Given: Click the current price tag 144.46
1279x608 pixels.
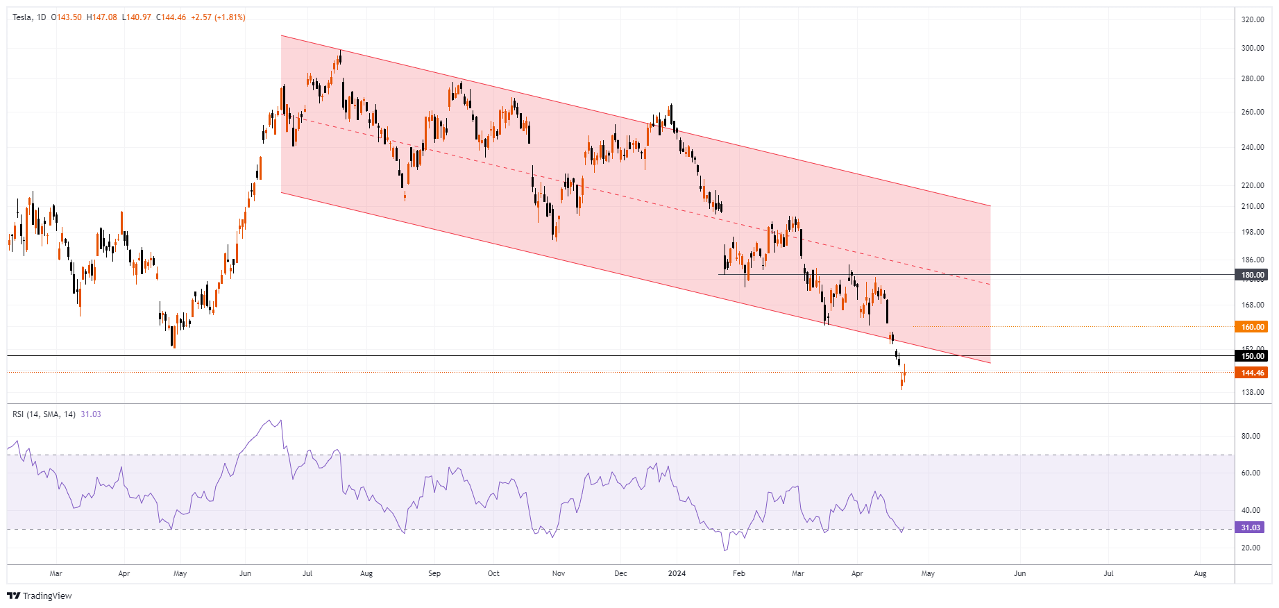Looking at the screenshot, I should point(1253,373).
